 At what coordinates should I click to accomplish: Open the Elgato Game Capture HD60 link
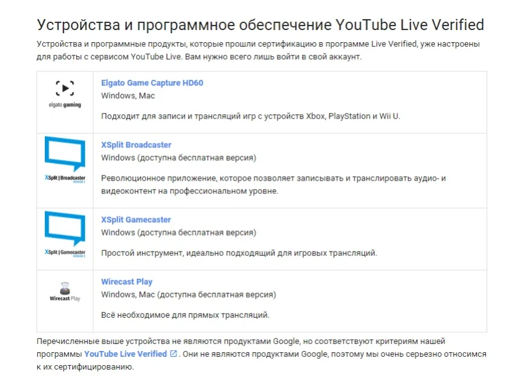coord(152,83)
